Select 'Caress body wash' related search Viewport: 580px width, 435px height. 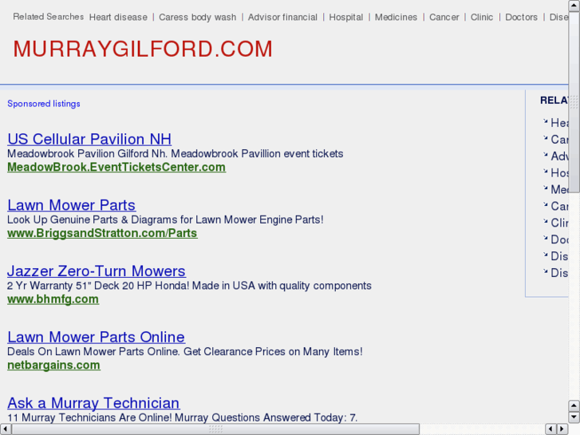click(x=198, y=18)
